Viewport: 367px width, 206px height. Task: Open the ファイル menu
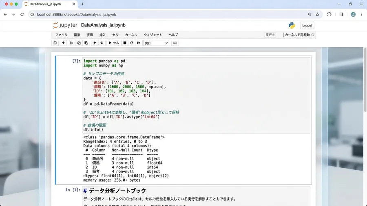[x=61, y=35]
